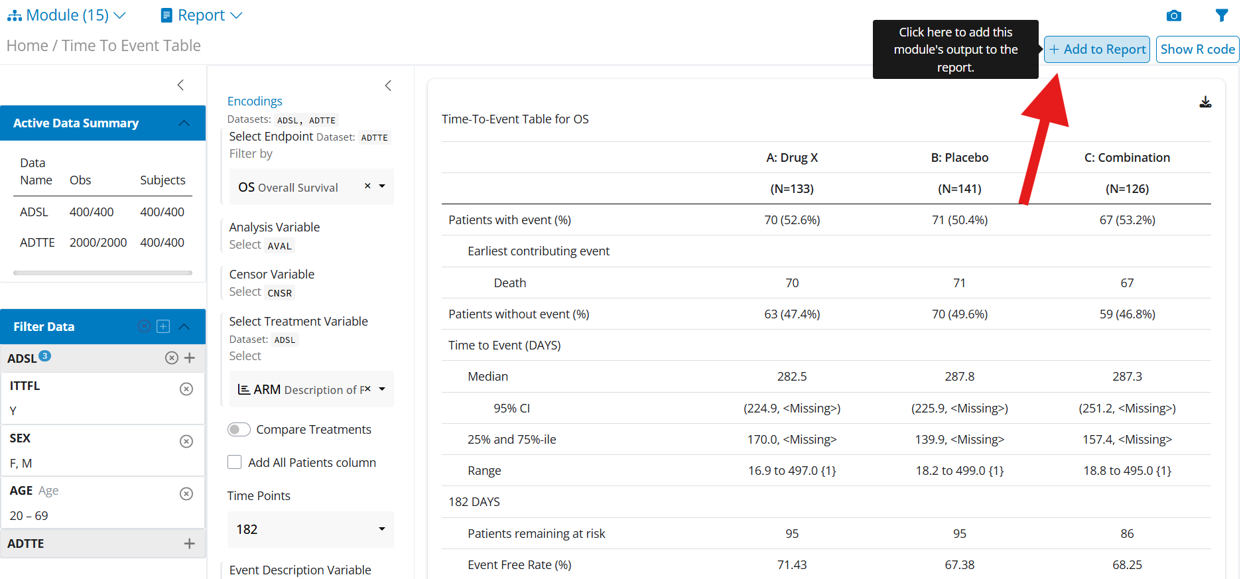The image size is (1241, 579).
Task: Open the Report menu
Action: point(202,15)
